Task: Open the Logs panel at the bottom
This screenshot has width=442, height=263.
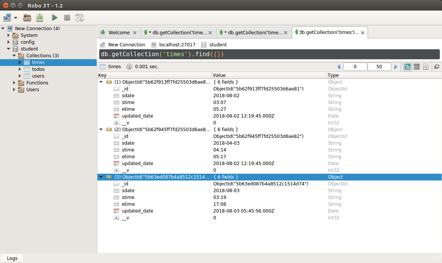Action: click(12, 258)
